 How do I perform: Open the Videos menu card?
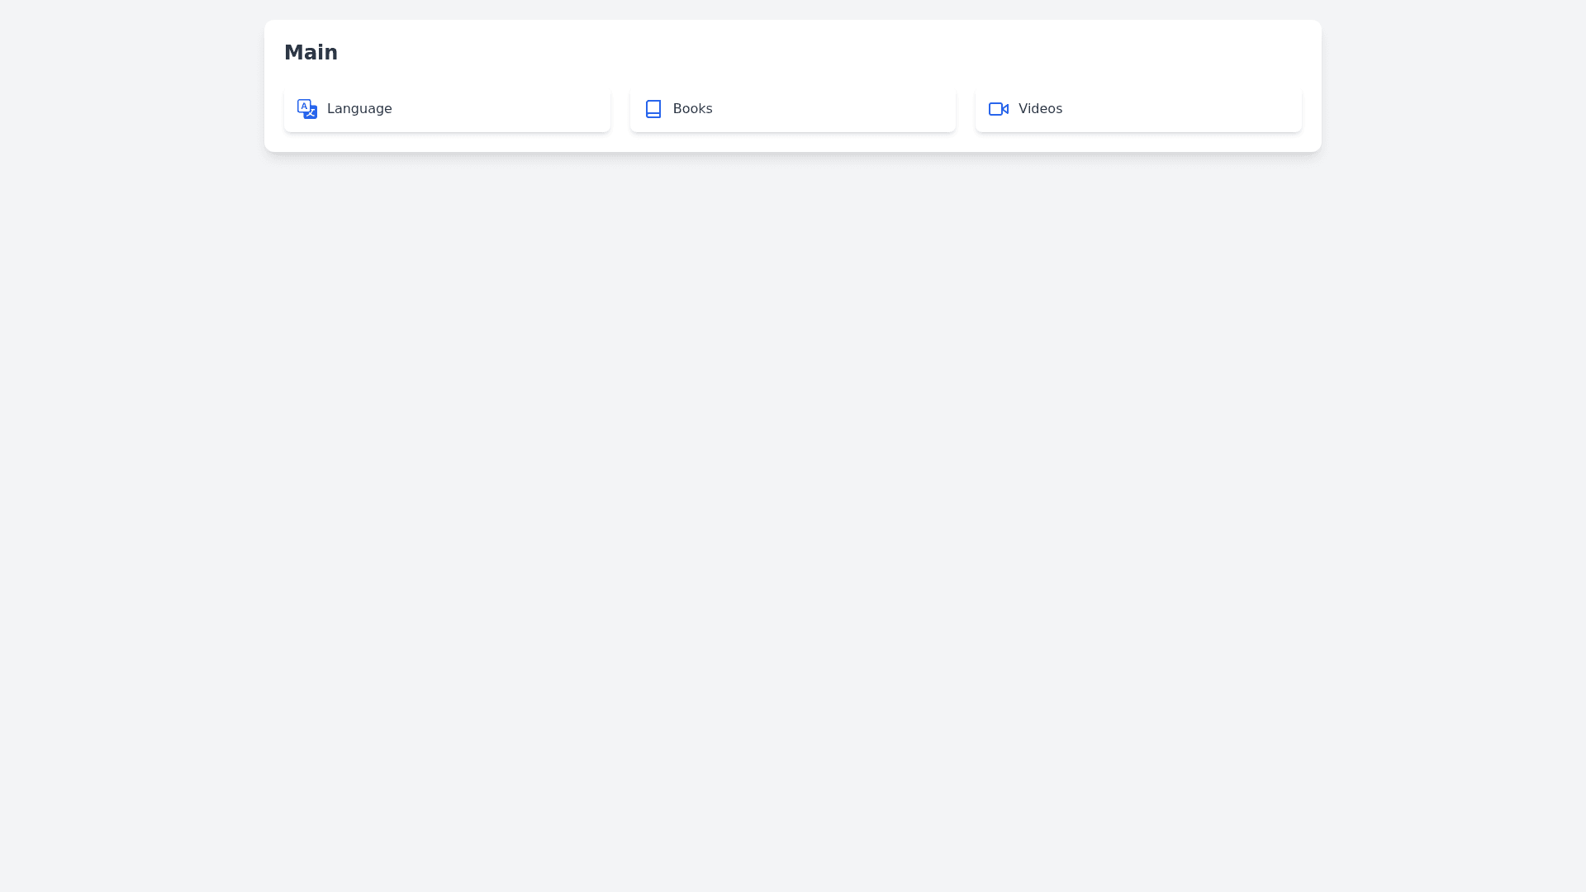1137,109
